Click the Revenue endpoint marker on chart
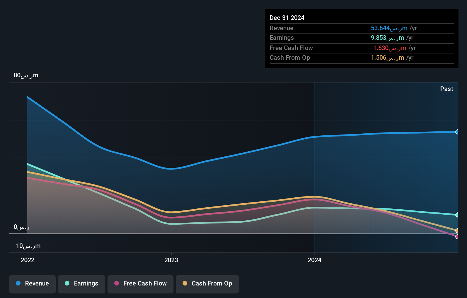This screenshot has width=467, height=298. pos(457,132)
